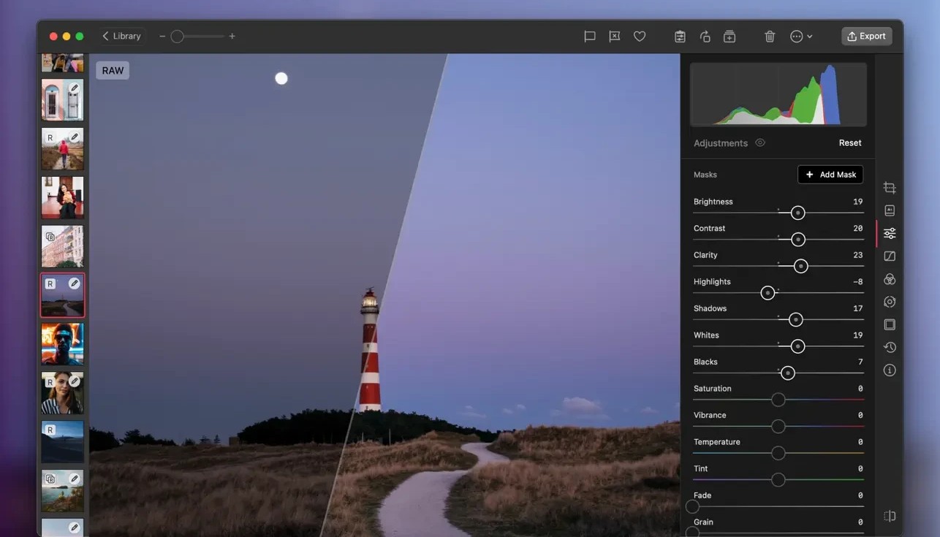Select the Adjustments sliders tool icon
The image size is (940, 537).
coord(890,234)
